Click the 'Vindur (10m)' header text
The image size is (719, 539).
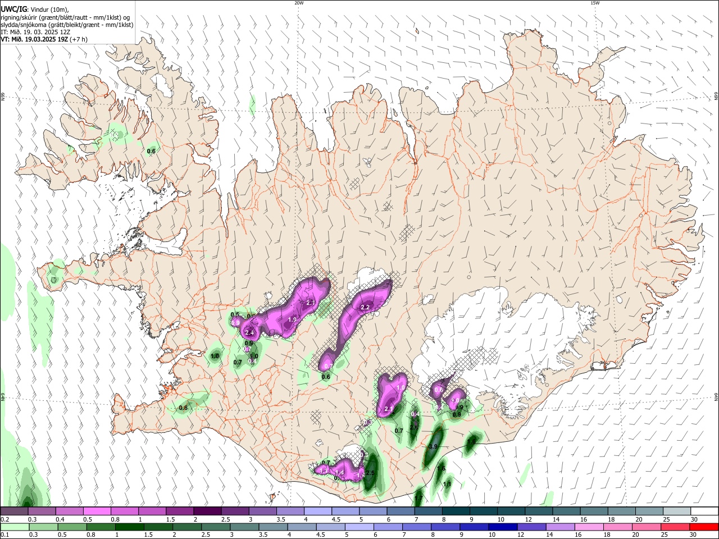click(x=48, y=10)
